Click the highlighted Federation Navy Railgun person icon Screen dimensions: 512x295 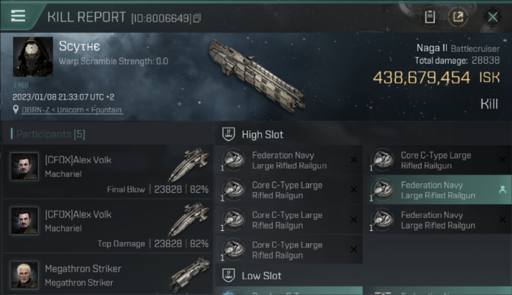[502, 190]
